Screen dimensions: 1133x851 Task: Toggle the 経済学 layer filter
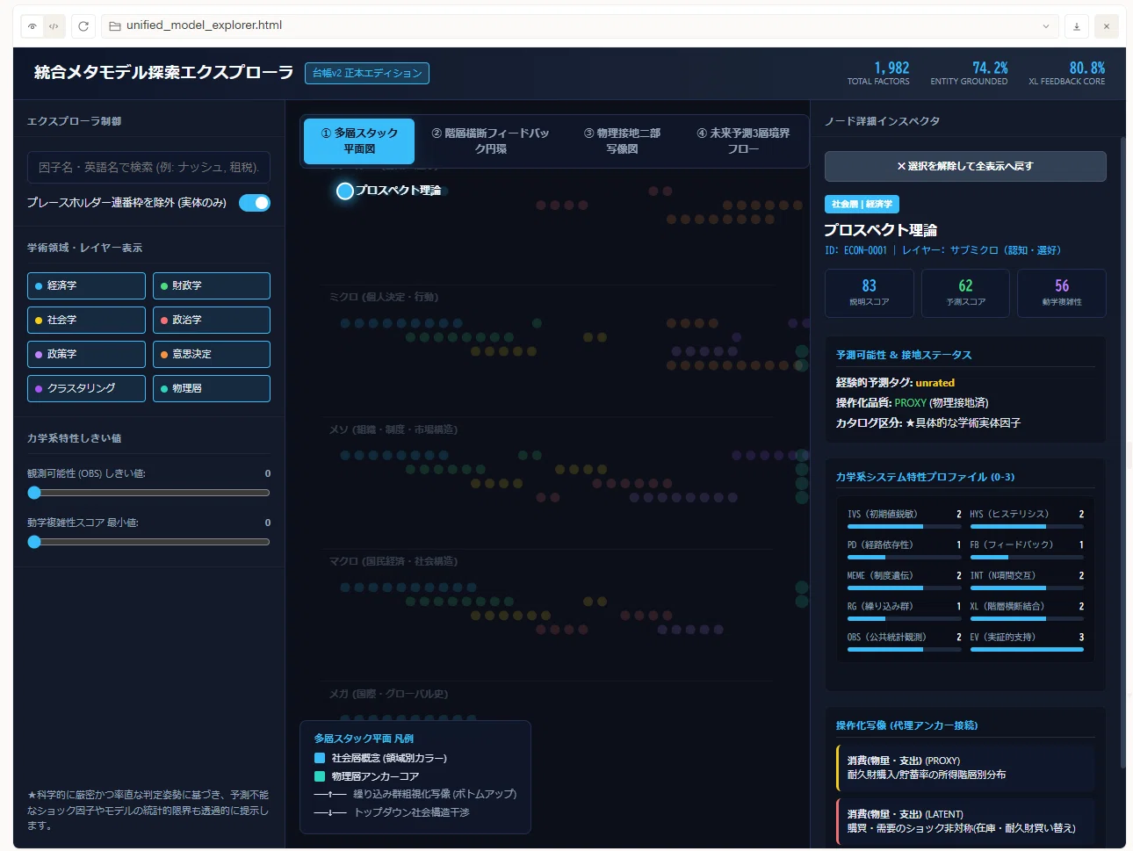[x=86, y=285]
